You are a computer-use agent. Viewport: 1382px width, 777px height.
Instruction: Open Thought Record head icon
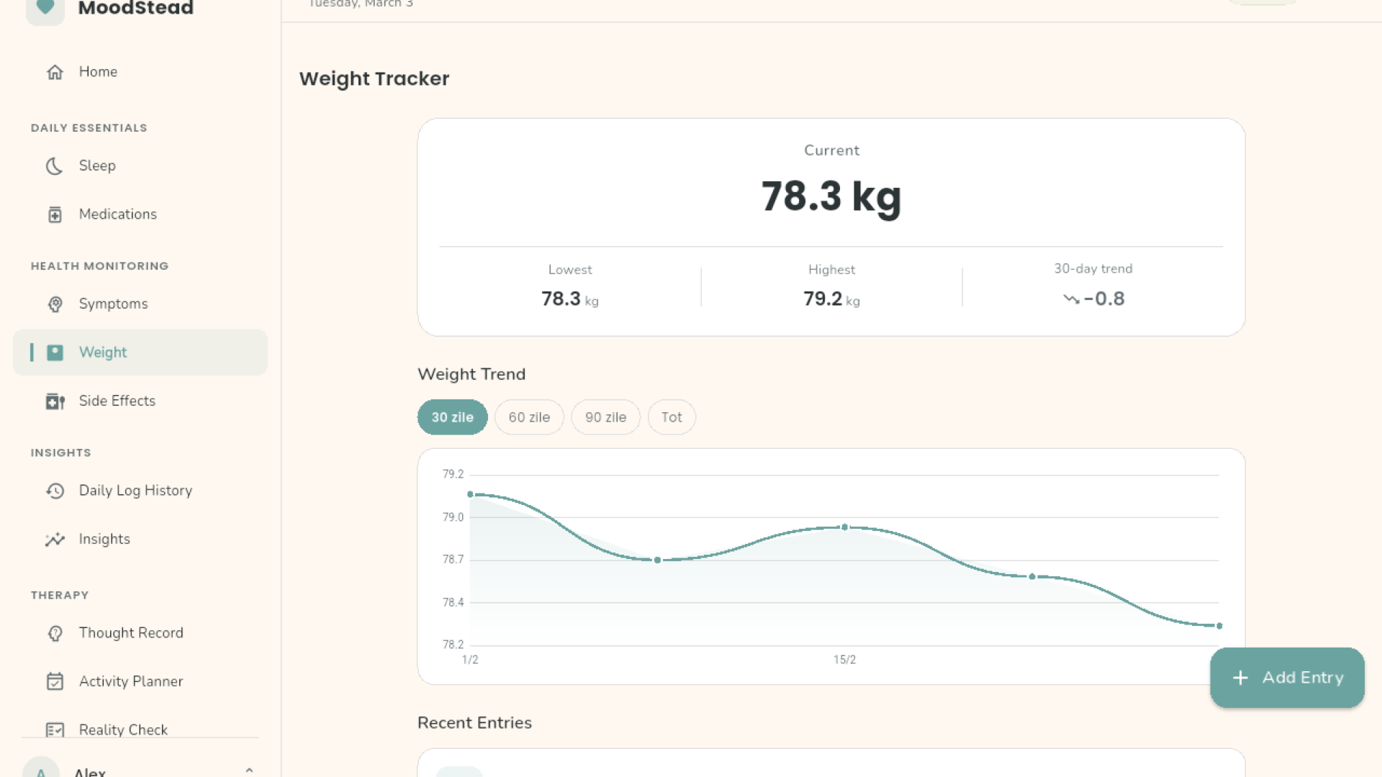55,633
